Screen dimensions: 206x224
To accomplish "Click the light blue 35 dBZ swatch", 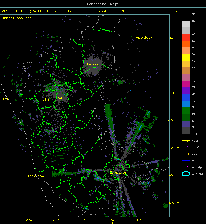I will pyautogui.click(x=186, y=104).
